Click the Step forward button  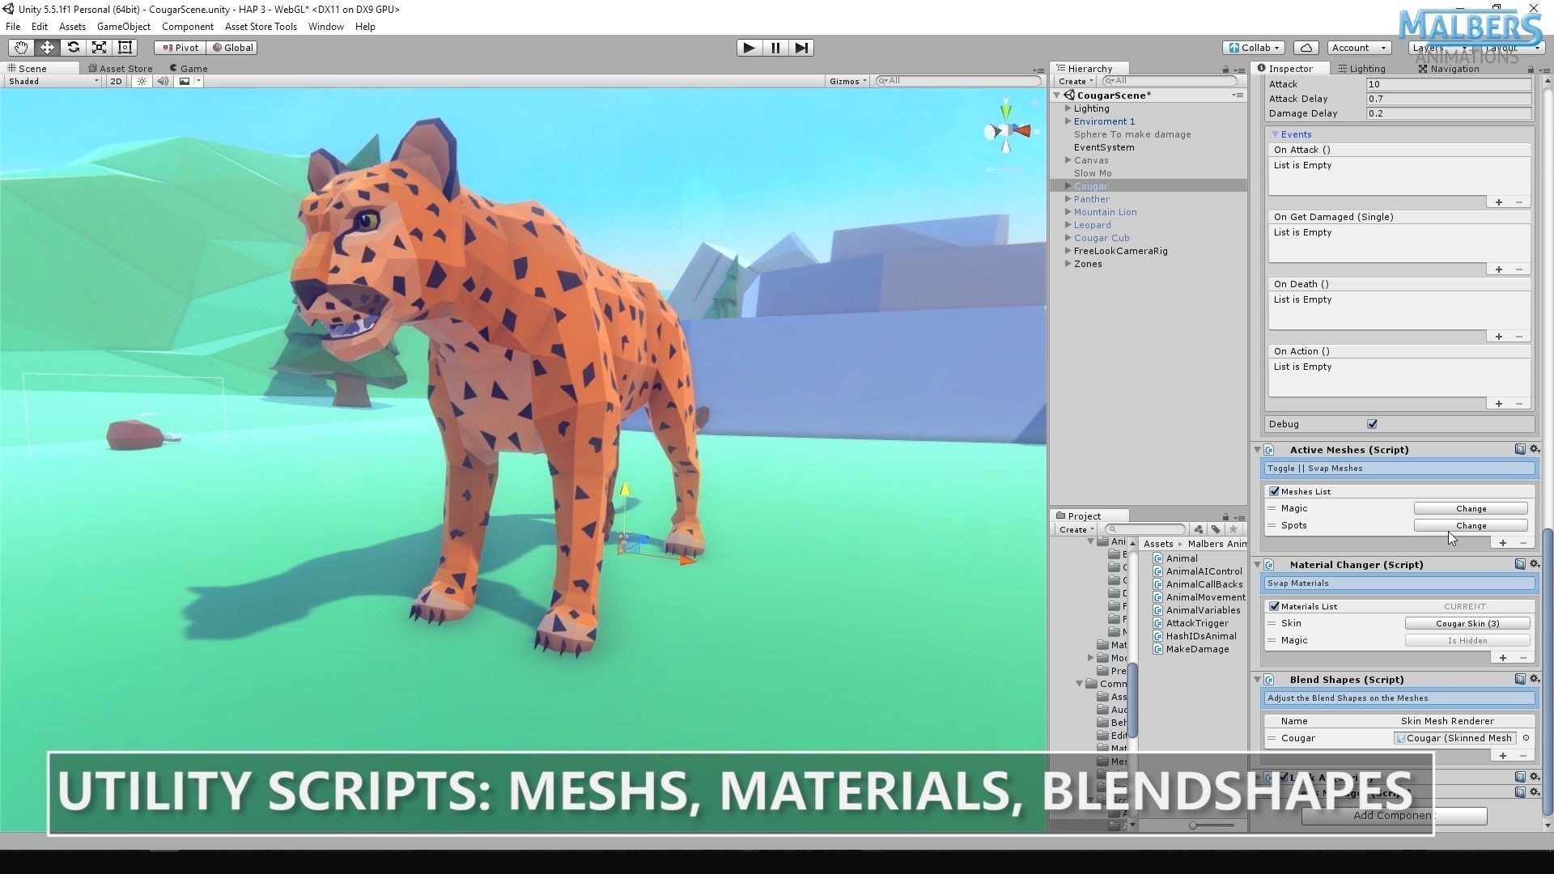800,48
